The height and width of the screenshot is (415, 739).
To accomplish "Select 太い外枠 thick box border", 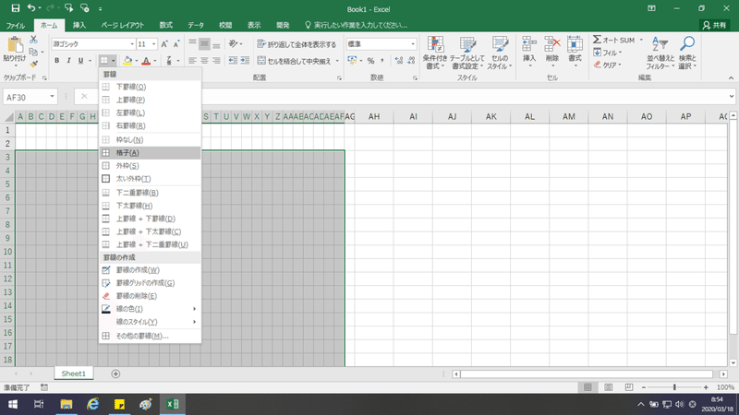I will point(150,179).
